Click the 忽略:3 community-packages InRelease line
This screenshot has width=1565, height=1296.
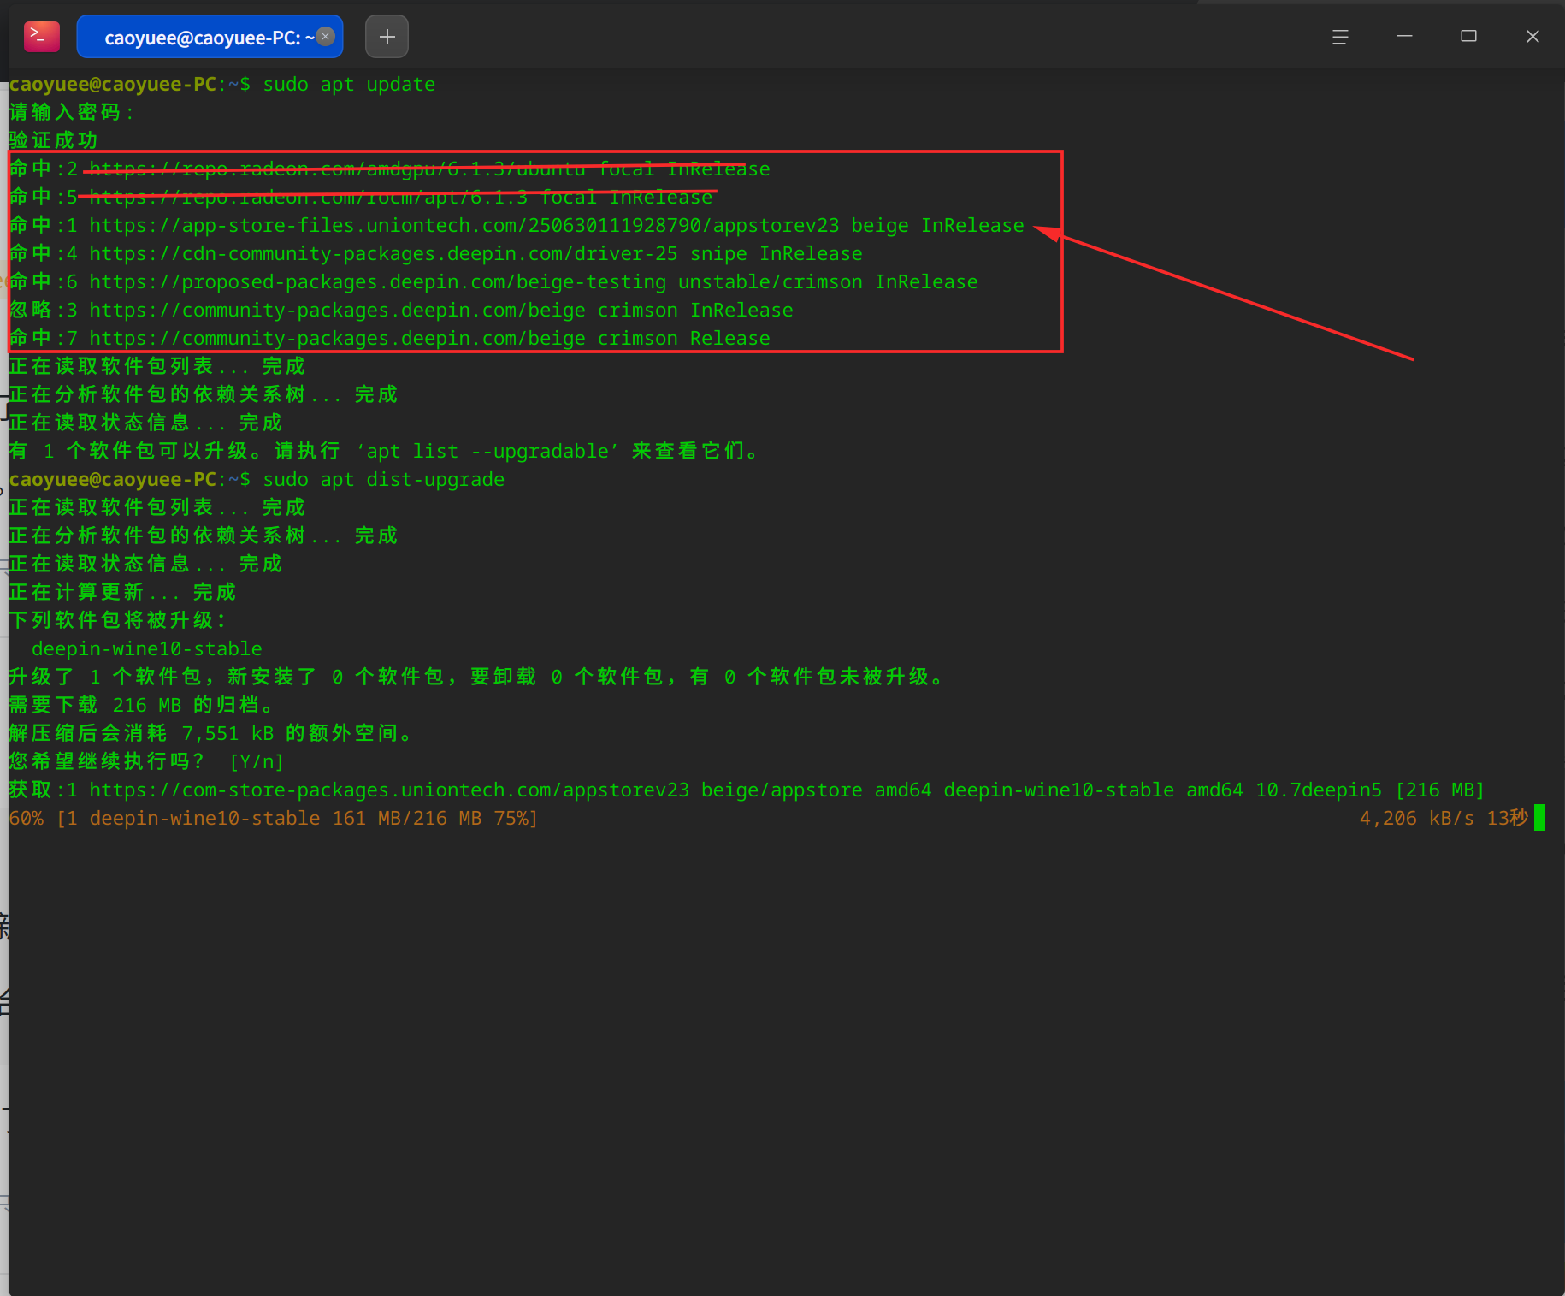(x=401, y=310)
